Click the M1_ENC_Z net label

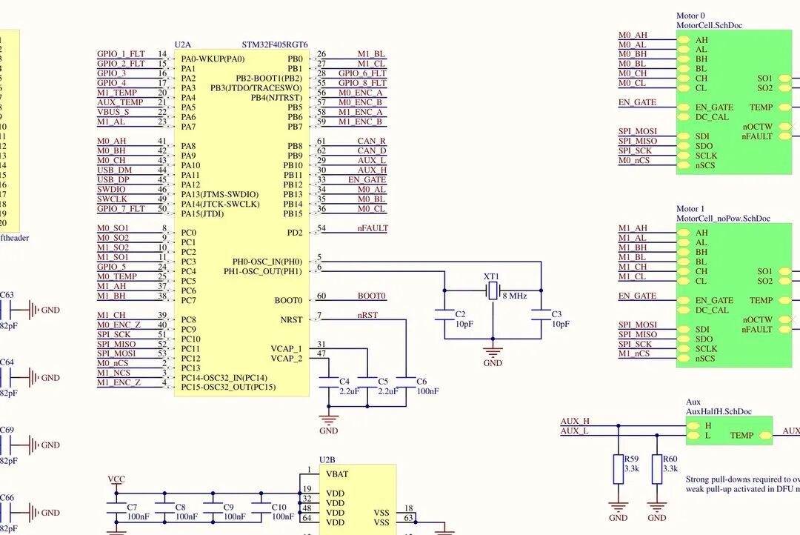119,383
